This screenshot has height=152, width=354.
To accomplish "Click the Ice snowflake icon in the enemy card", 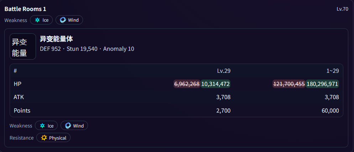I will pyautogui.click(x=42, y=126).
